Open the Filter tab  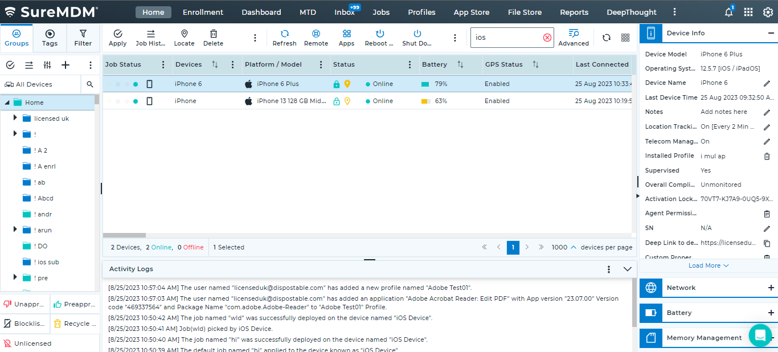tap(83, 38)
